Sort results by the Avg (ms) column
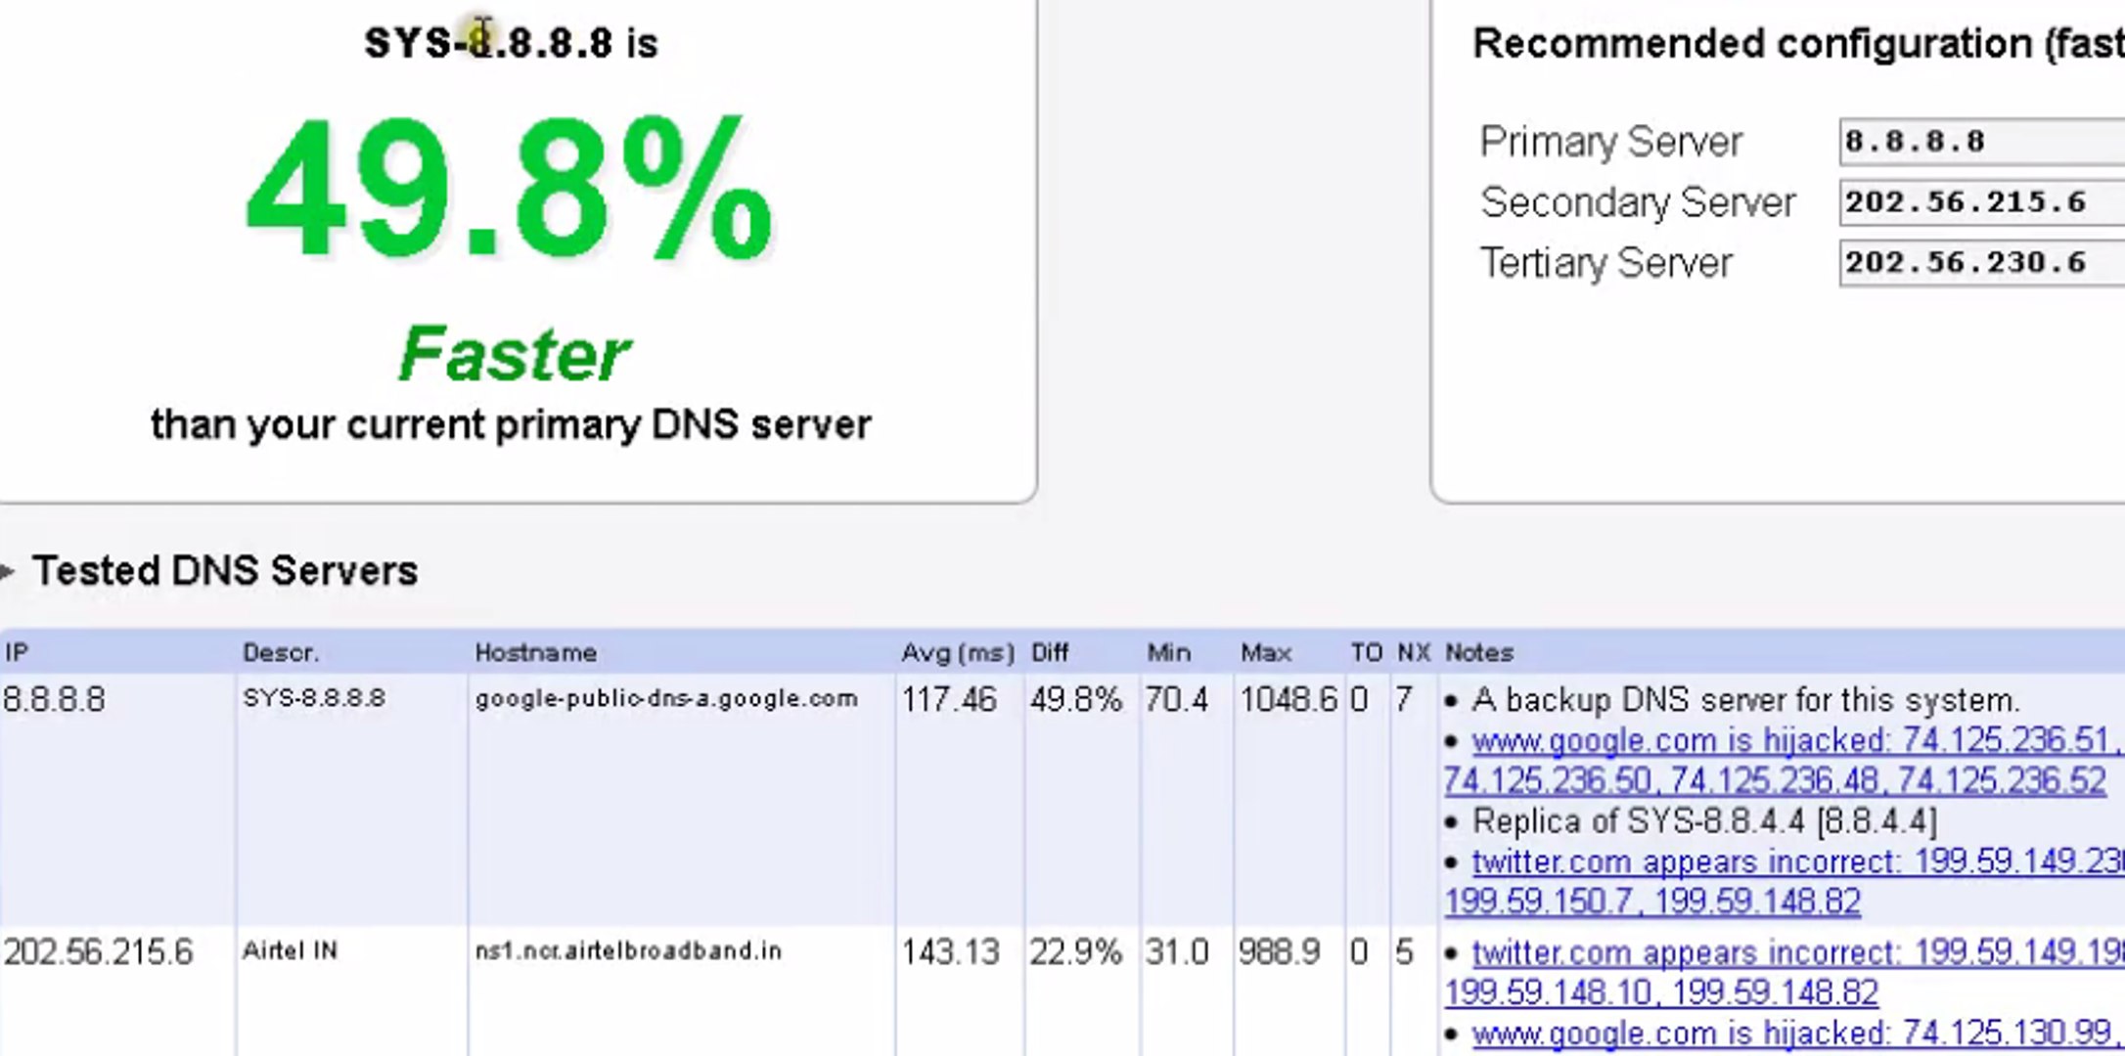 point(956,652)
